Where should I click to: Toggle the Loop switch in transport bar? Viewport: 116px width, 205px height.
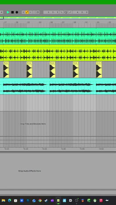pos(66,12)
